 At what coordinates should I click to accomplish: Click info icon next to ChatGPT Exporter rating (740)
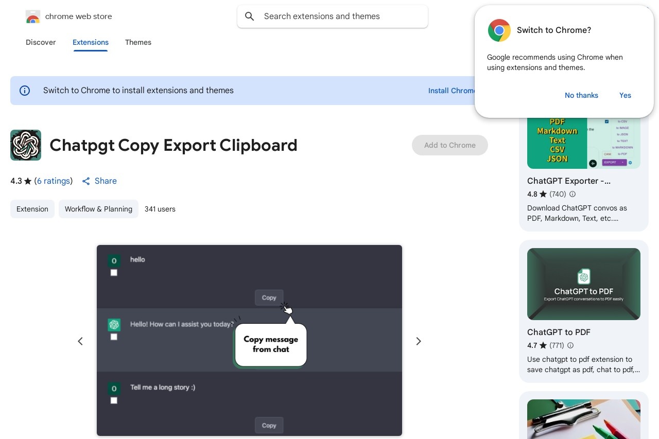click(573, 194)
